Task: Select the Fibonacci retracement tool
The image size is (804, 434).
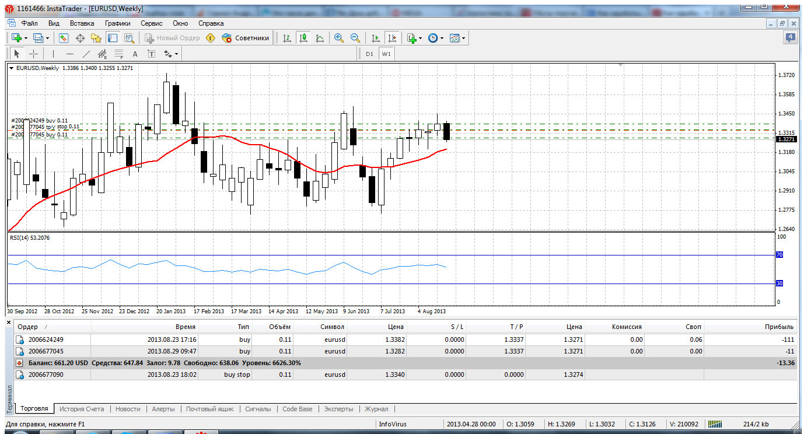Action: click(120, 54)
